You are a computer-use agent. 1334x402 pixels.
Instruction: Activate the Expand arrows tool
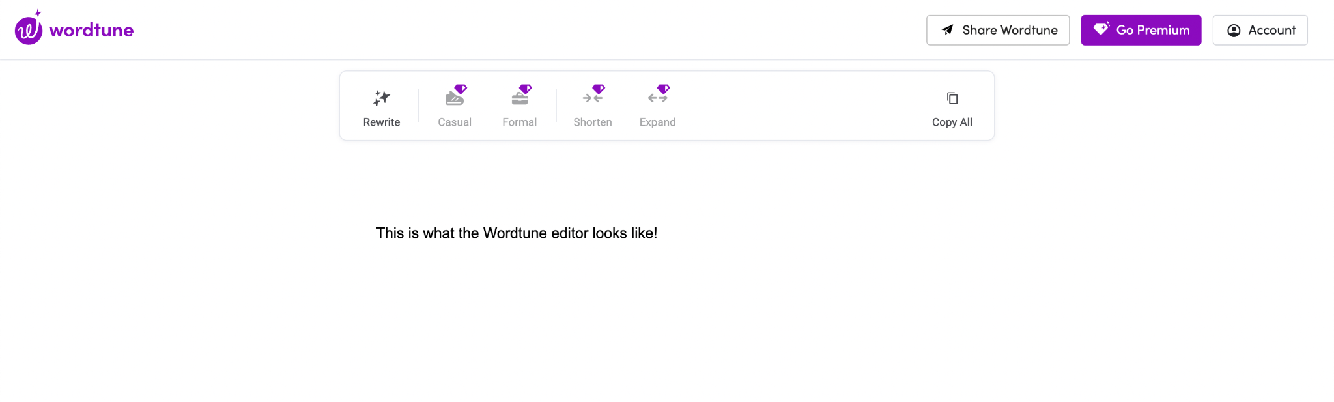tap(658, 106)
